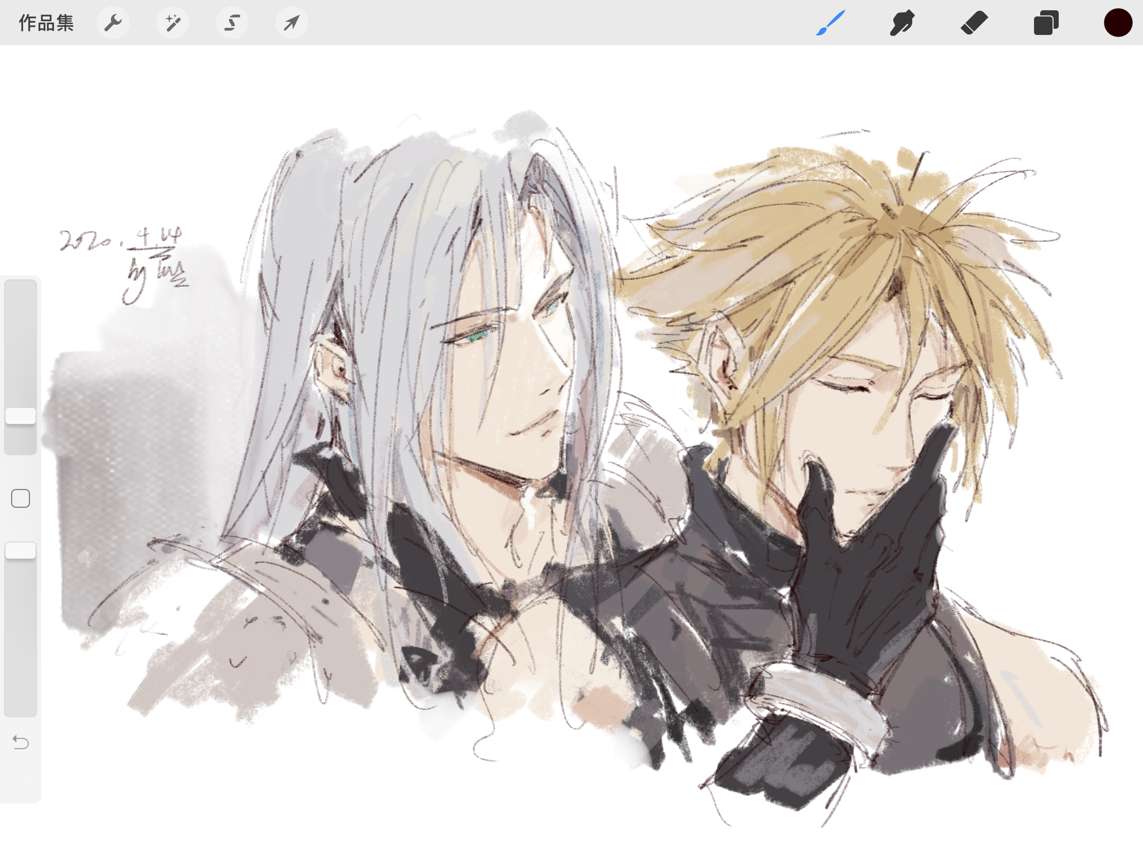Click the brush size slider handle
The width and height of the screenshot is (1143, 857).
point(21,416)
